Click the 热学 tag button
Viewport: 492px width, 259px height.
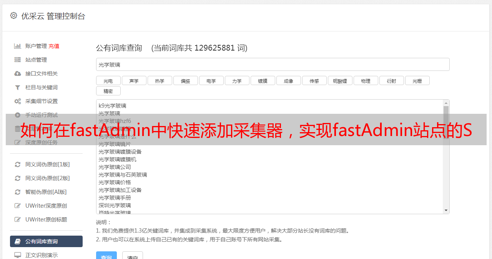[x=160, y=80]
